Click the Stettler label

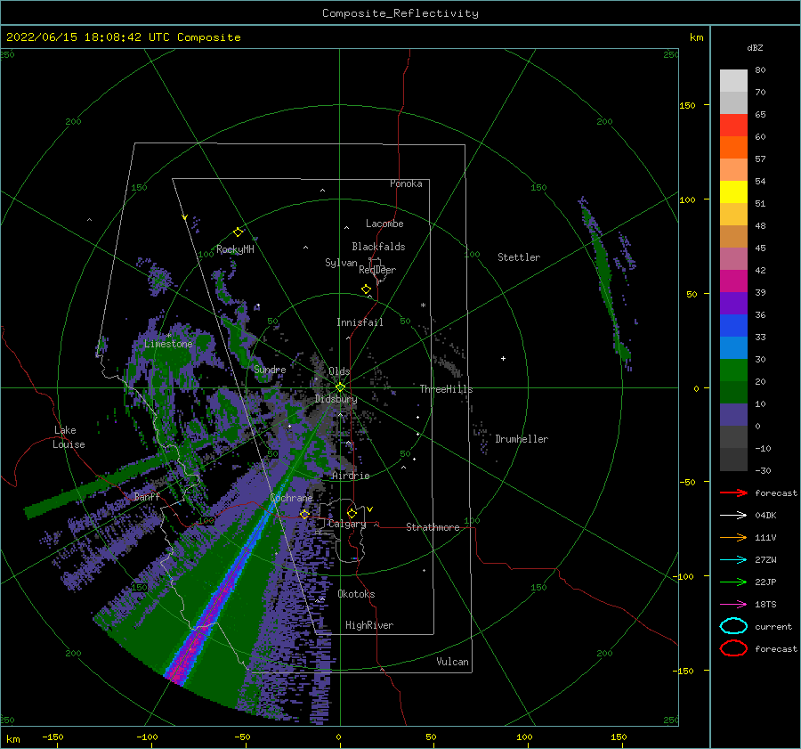pyautogui.click(x=519, y=257)
